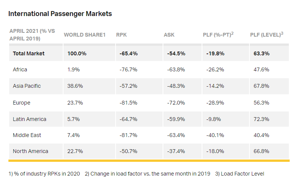This screenshot has width=290, height=179.
Task: Click the International Passenger Markets heading
Action: point(60,14)
